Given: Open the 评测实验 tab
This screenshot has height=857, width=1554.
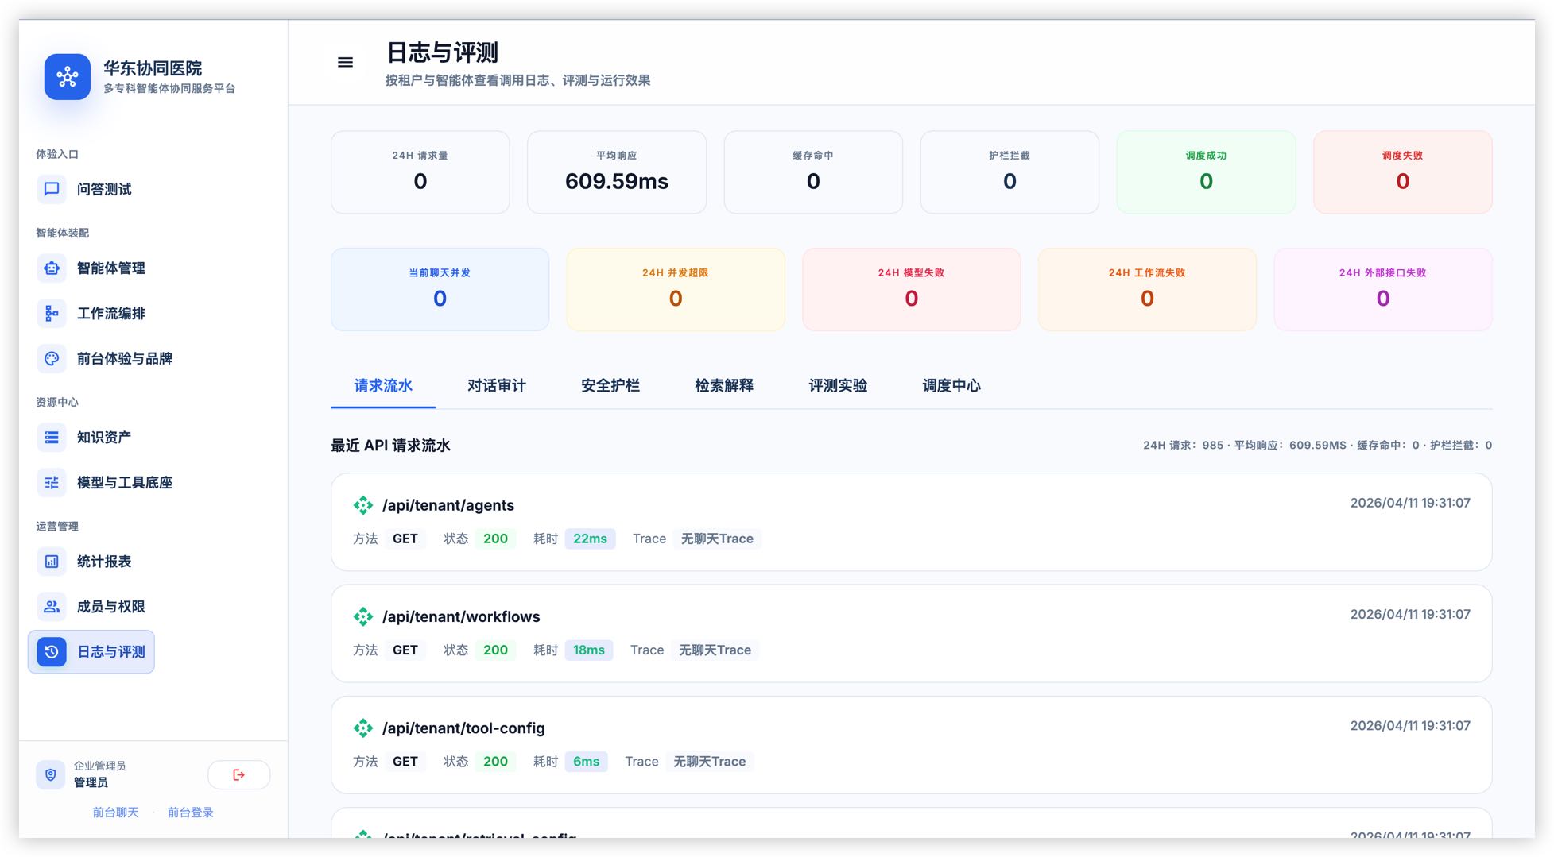Looking at the screenshot, I should click(x=838, y=386).
